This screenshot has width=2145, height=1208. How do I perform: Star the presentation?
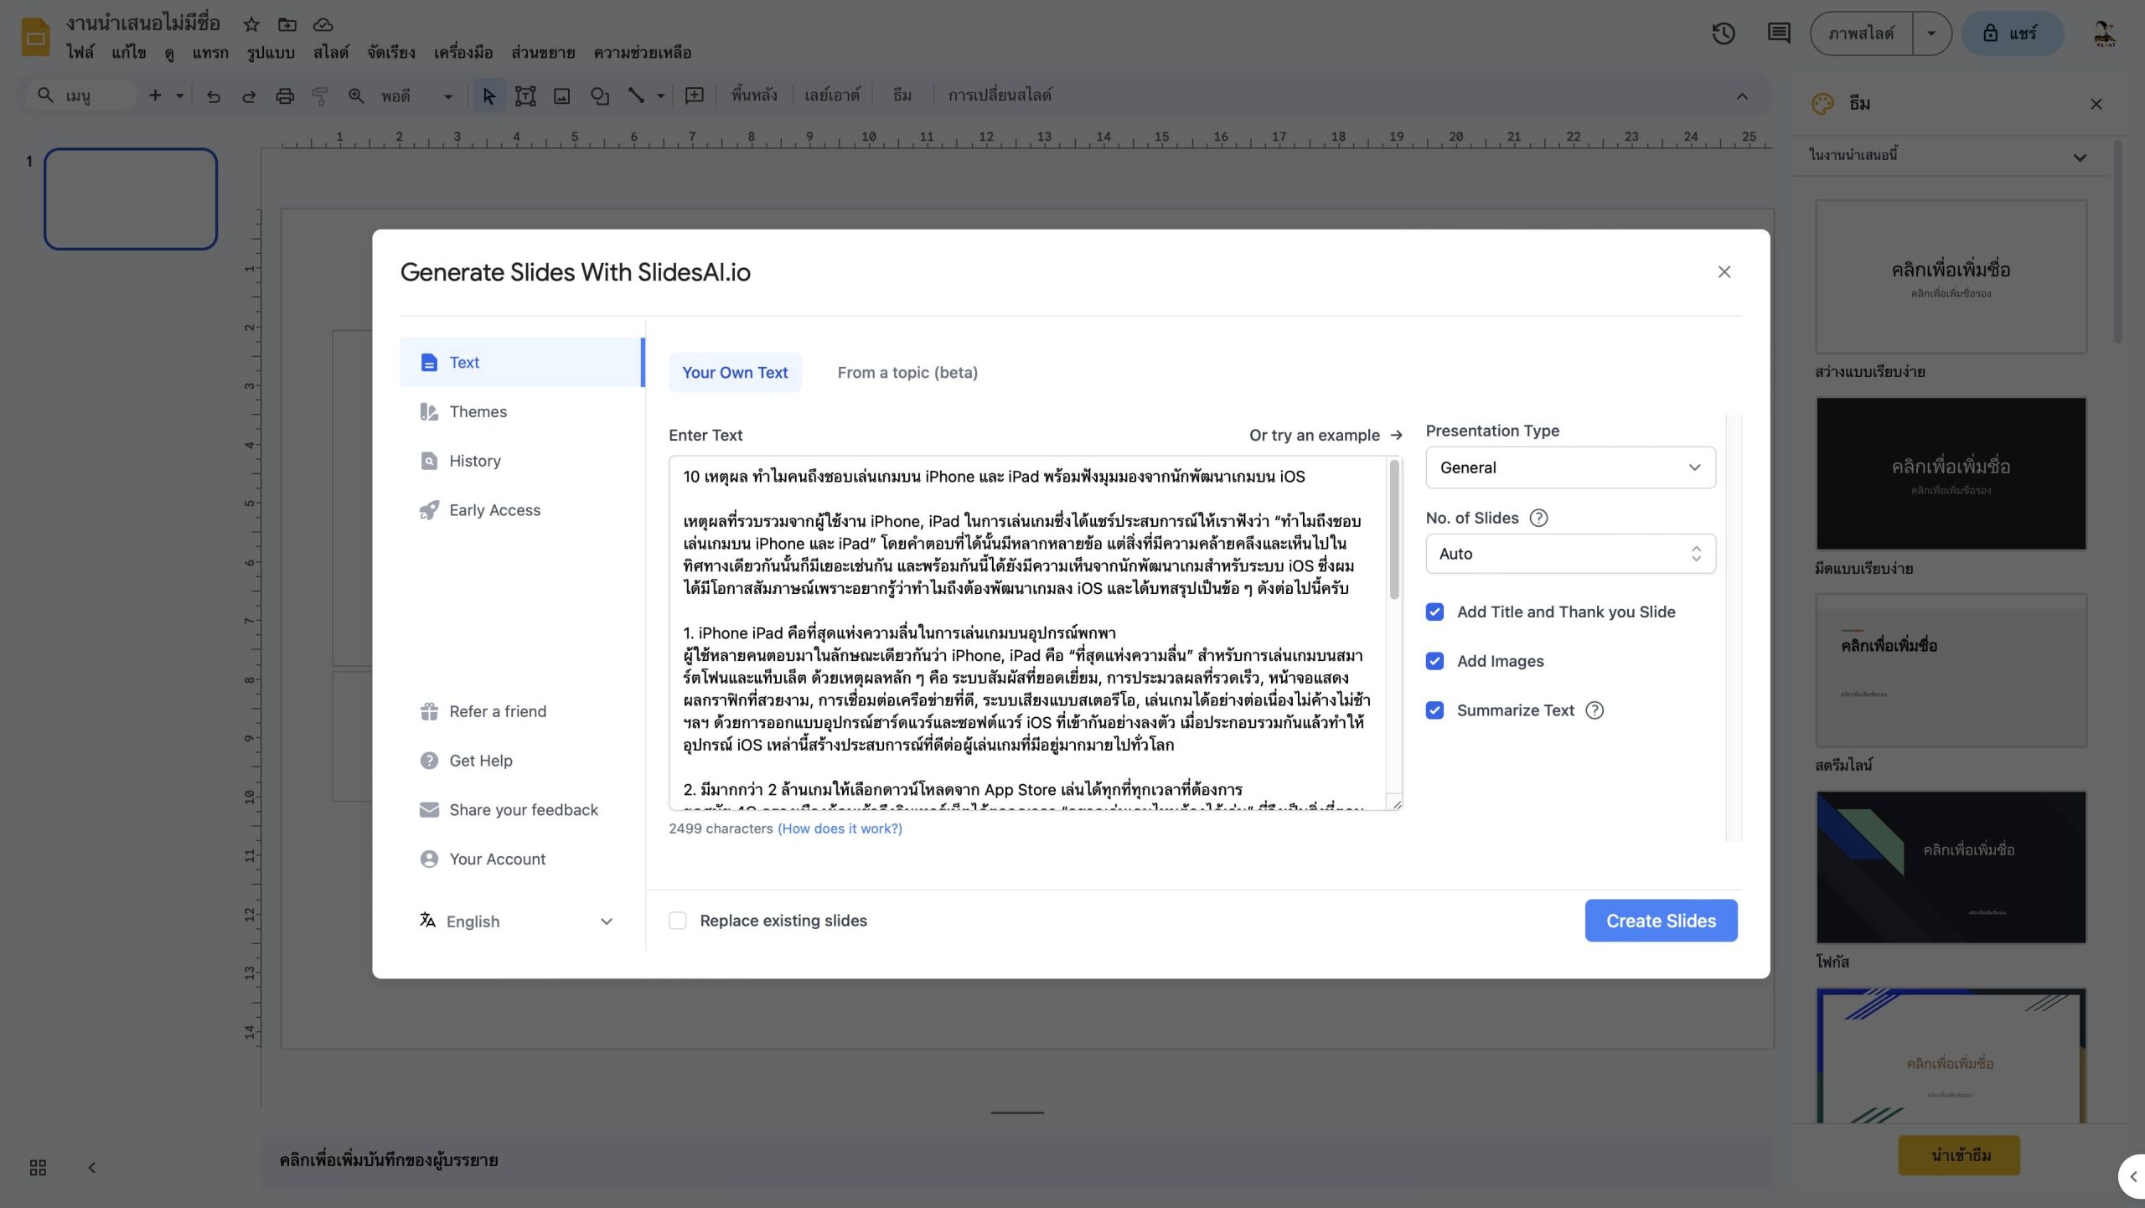[x=251, y=24]
